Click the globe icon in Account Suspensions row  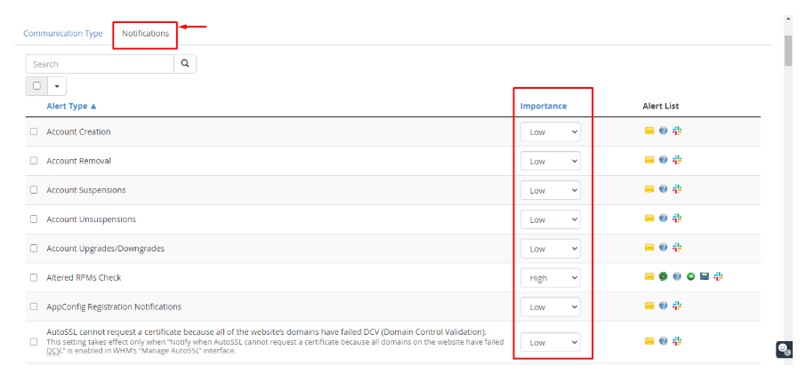click(664, 189)
